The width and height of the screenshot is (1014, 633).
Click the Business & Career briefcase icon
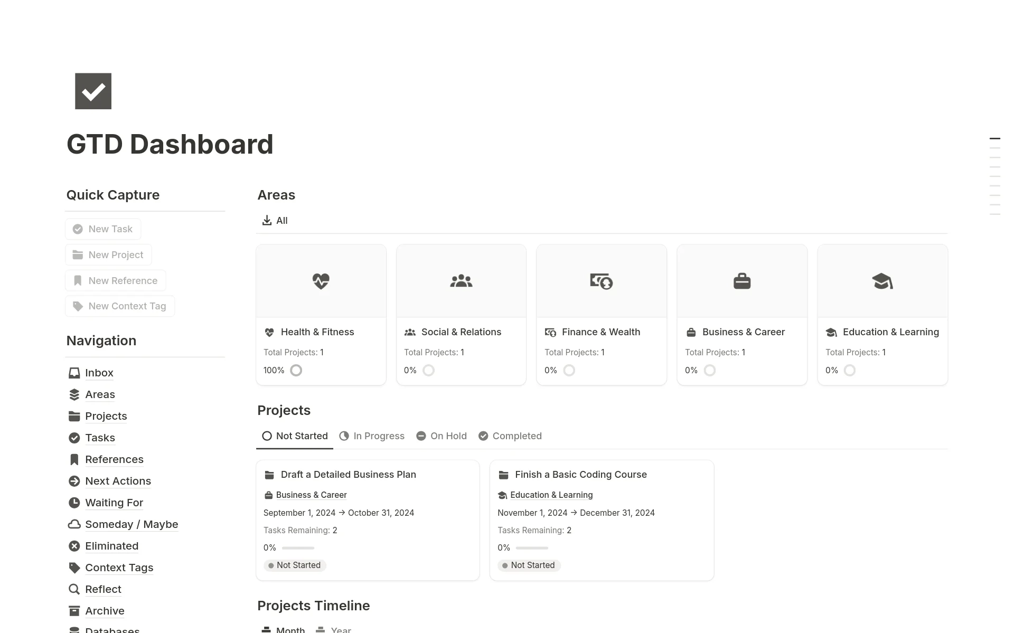tap(742, 281)
